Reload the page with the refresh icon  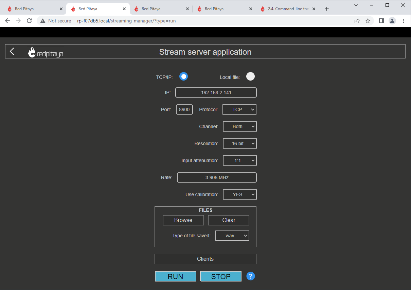coord(29,21)
